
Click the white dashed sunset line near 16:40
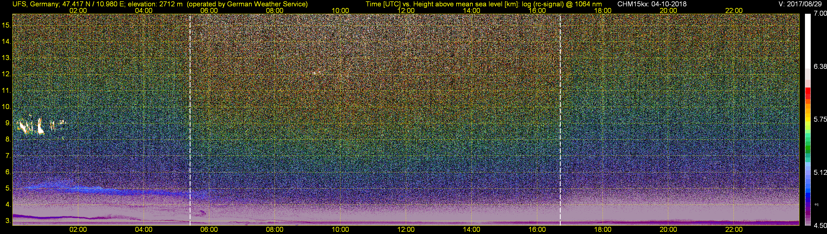[x=560, y=119]
